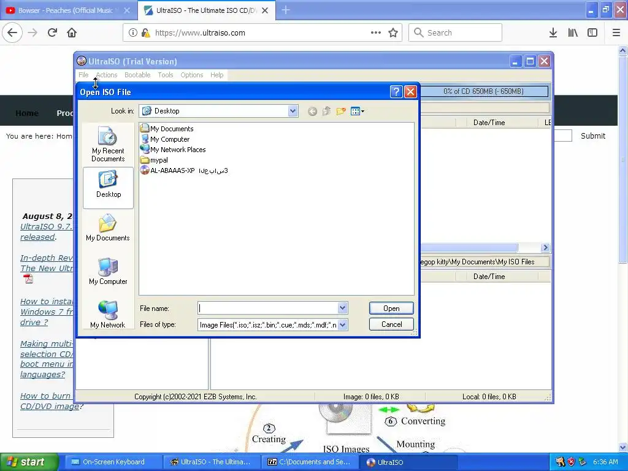The image size is (628, 471).
Task: Toggle the browser sidebar icon
Action: 592,33
